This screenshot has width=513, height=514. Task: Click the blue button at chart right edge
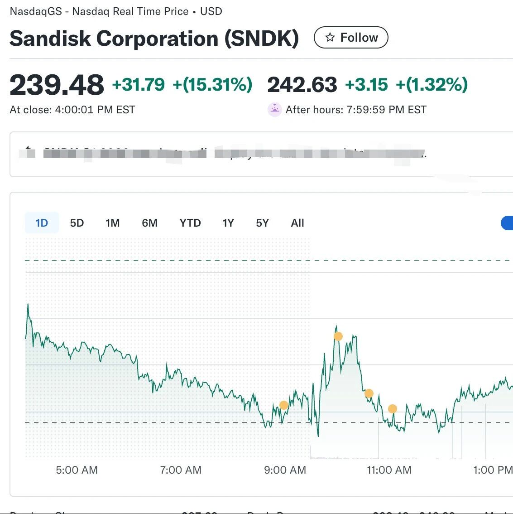[507, 223]
